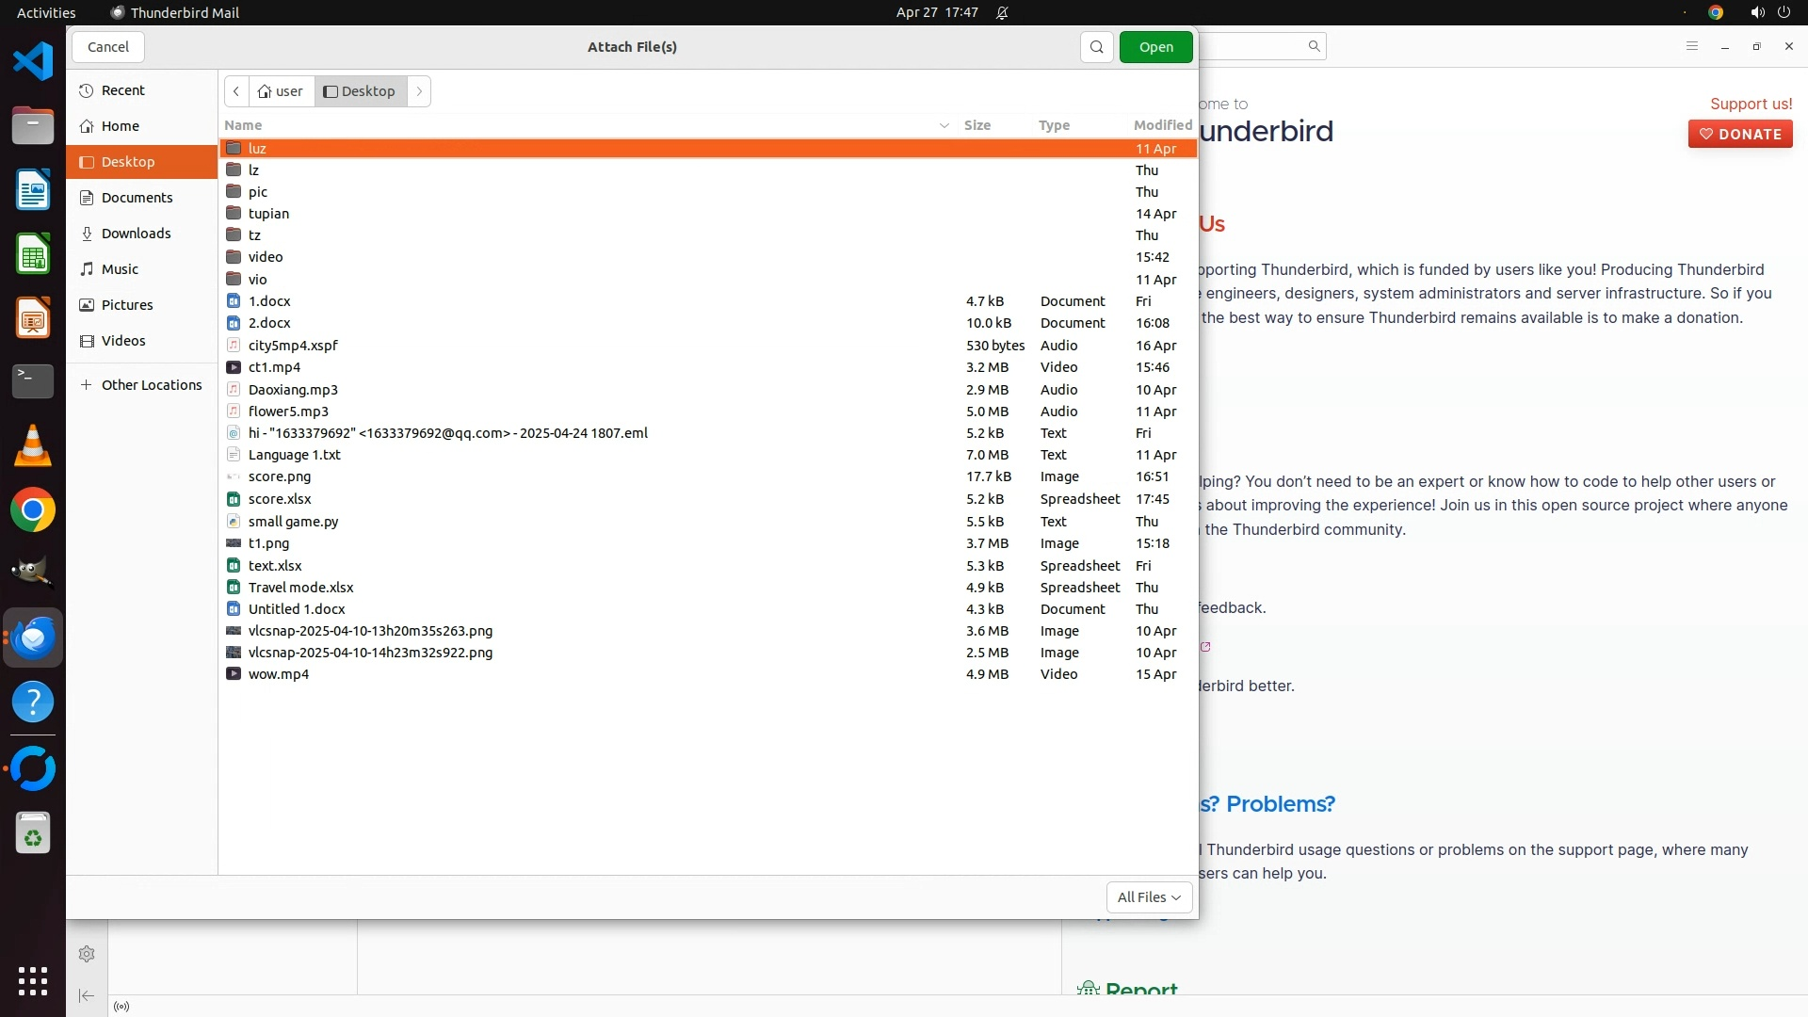
Task: Click the user path breadcrumb
Action: (x=281, y=91)
